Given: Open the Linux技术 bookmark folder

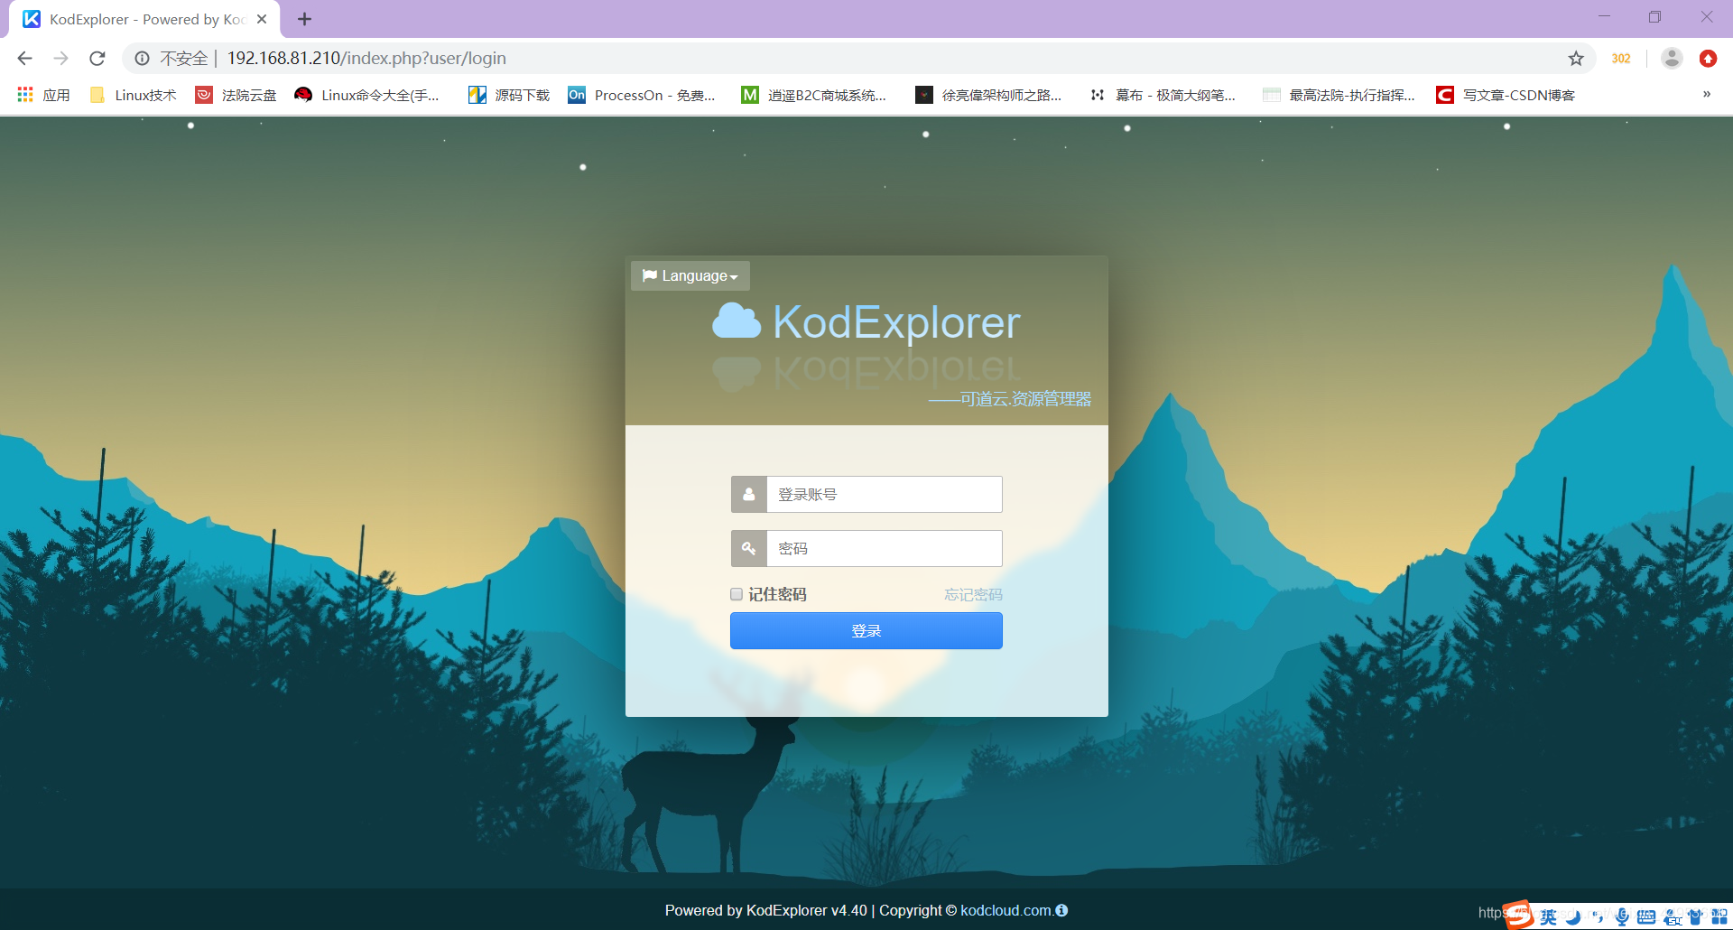Looking at the screenshot, I should pyautogui.click(x=133, y=95).
